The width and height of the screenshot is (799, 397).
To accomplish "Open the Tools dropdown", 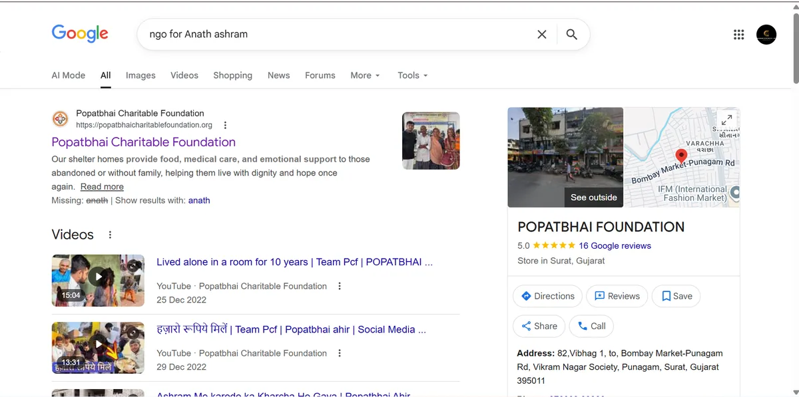I will (412, 75).
